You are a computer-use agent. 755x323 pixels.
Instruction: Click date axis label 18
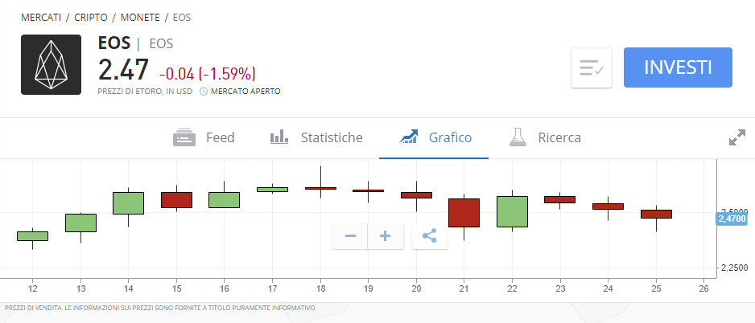[321, 289]
